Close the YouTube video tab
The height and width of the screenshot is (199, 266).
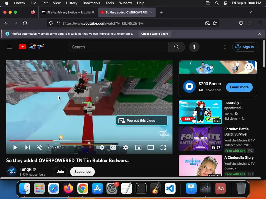(x=151, y=12)
